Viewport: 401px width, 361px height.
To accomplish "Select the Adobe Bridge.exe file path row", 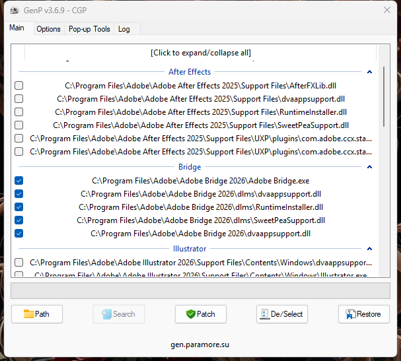I will coord(201,181).
